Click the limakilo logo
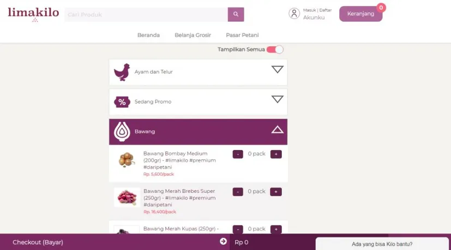Image resolution: width=451 pixels, height=250 pixels. coord(33,14)
